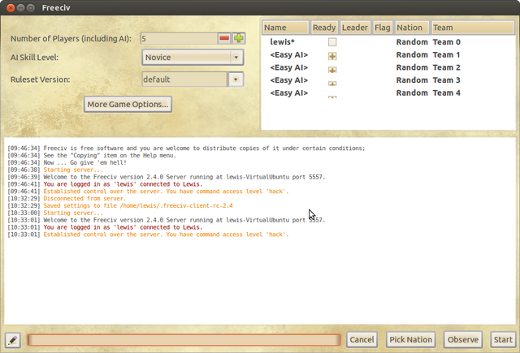Sort by Flag column header

pos(383,28)
